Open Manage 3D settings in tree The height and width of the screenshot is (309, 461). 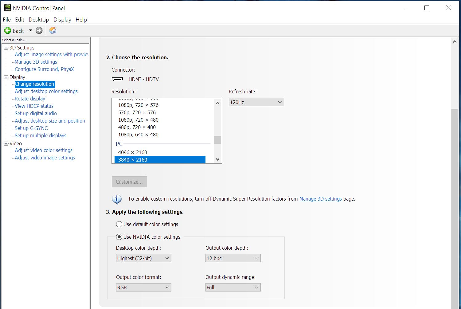click(x=36, y=62)
